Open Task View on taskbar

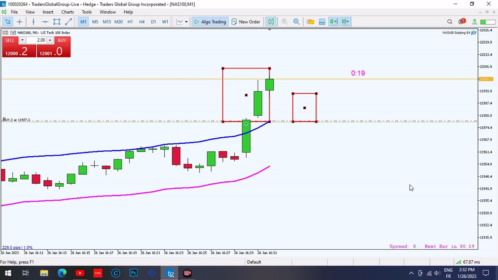click(26, 273)
